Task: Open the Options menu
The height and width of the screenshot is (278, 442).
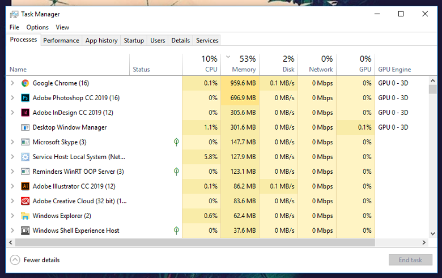Action: [x=37, y=27]
